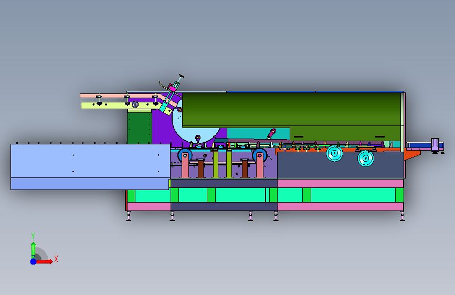Click the magenta sensor on teal panel
Image resolution: width=455 pixels, height=295 pixels.
(272, 133)
